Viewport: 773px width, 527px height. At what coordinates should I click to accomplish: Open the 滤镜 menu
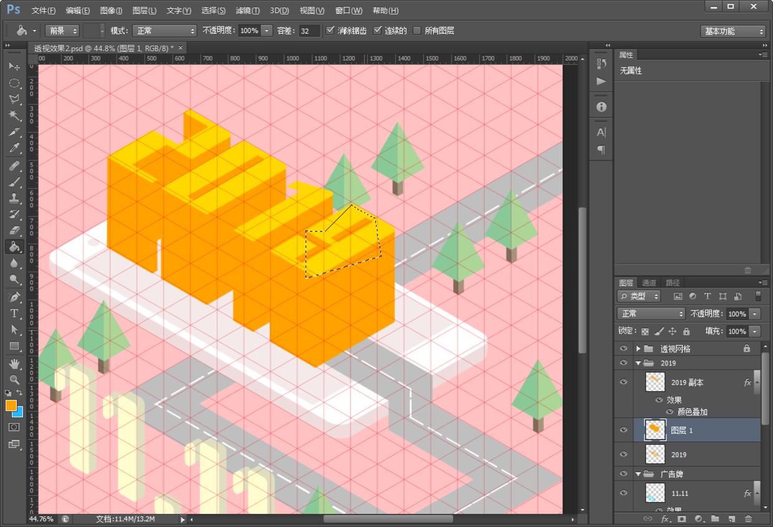click(247, 11)
